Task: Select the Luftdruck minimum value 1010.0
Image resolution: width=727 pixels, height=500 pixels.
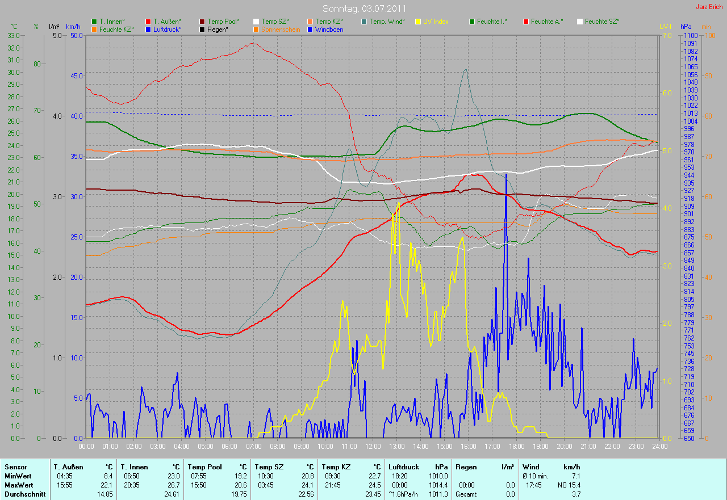Action: coord(438,476)
